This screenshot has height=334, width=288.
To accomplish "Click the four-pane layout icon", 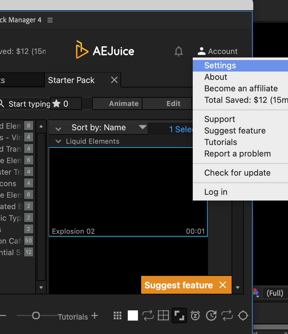I will pyautogui.click(x=163, y=315).
